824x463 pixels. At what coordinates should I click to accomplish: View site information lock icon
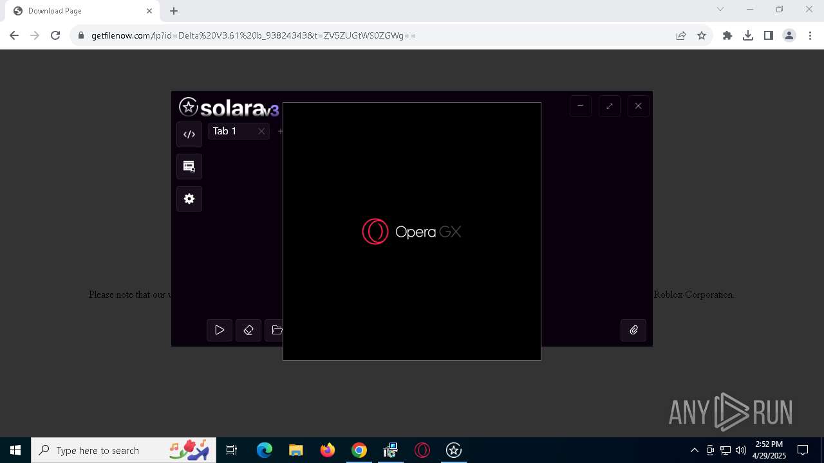pyautogui.click(x=80, y=35)
